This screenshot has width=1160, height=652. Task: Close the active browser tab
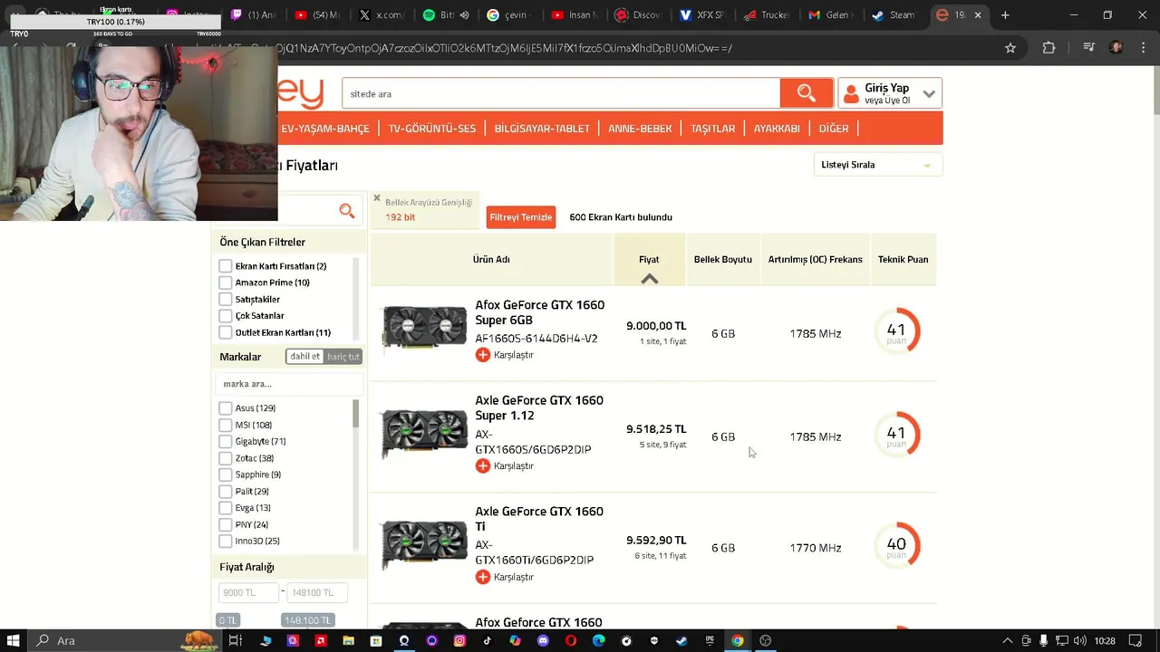tap(977, 14)
